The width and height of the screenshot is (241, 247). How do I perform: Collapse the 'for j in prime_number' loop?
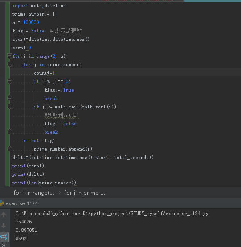(x=9, y=64)
